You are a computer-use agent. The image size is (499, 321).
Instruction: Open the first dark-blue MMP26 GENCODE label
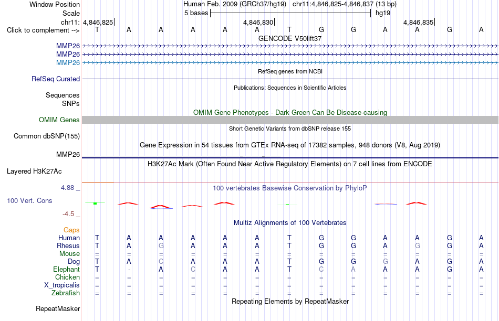click(x=68, y=46)
